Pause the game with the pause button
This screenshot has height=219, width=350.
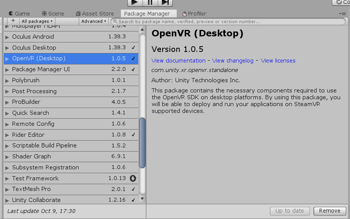point(150,3)
